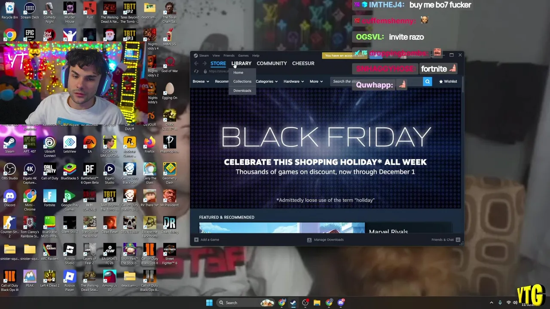Screen dimensions: 550x309
Task: Open the Windows Start menu
Action: 209,303
